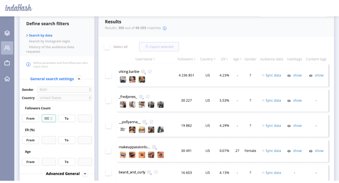Select the makeuppassionlo... row checkbox
339x183 pixels.
(x=108, y=150)
